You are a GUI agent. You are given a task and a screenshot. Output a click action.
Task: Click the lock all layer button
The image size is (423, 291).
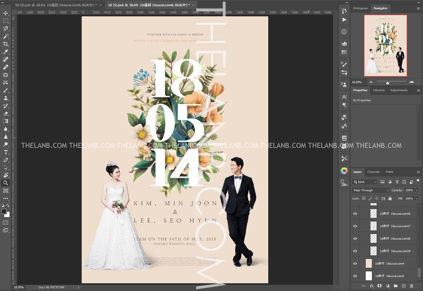(x=390, y=199)
